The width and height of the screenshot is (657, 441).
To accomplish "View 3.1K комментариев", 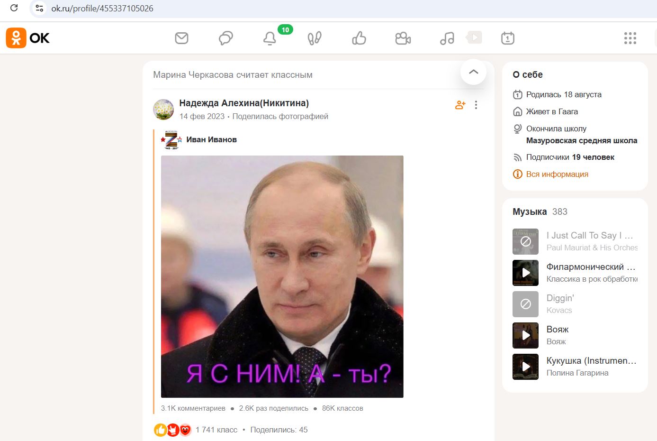I will coord(193,408).
